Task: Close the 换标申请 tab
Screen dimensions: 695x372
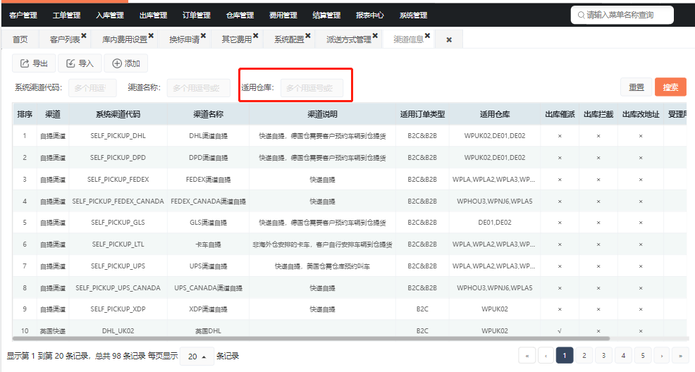Action: click(203, 35)
